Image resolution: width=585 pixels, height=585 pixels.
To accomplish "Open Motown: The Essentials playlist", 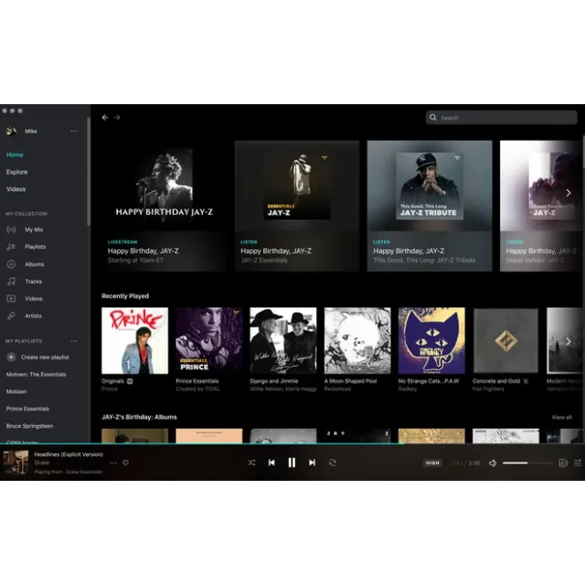I will click(x=37, y=374).
